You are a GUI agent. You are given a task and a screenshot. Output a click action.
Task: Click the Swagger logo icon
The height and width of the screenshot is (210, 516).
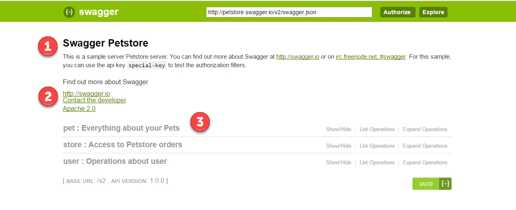69,12
